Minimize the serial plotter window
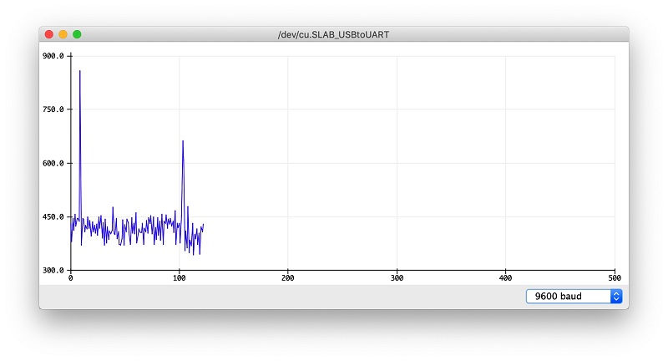668x361 pixels. pyautogui.click(x=63, y=34)
